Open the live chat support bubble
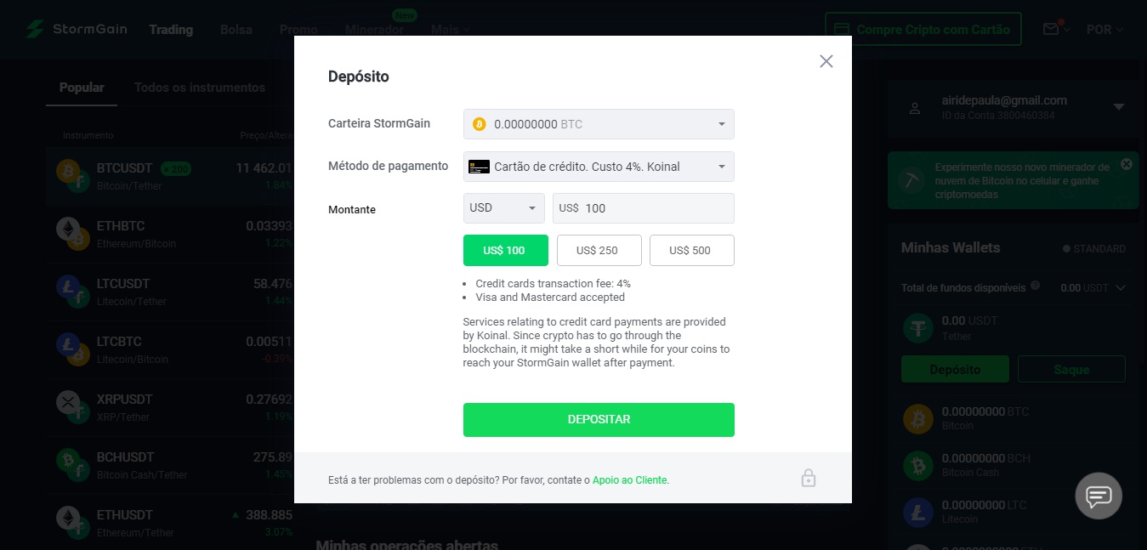The height and width of the screenshot is (550, 1147). pos(1099,496)
